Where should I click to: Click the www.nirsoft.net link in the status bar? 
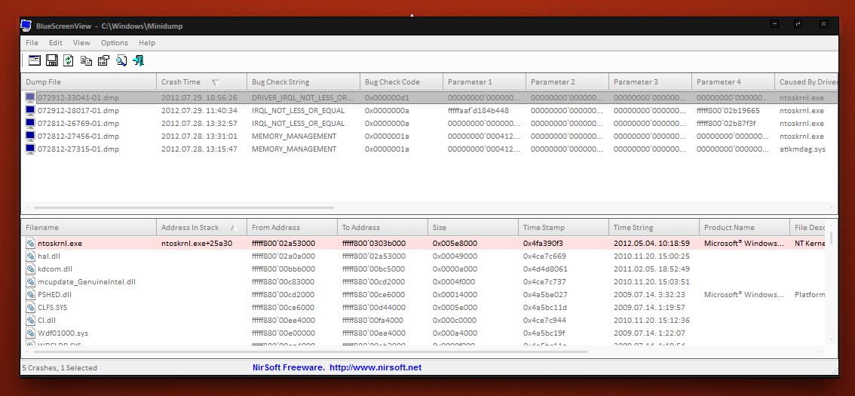(x=375, y=367)
